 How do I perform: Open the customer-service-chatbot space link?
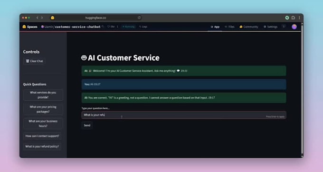pos(77,27)
